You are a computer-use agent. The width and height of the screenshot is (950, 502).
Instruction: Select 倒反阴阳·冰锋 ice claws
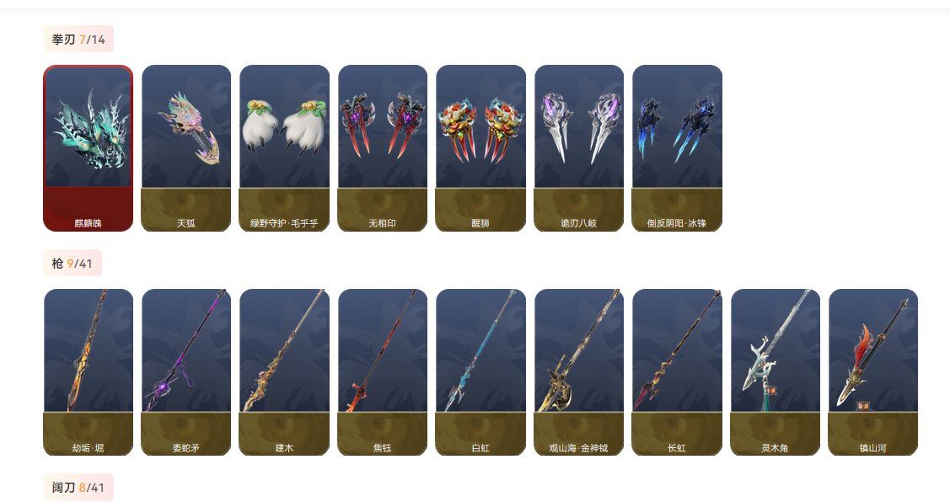point(677,148)
